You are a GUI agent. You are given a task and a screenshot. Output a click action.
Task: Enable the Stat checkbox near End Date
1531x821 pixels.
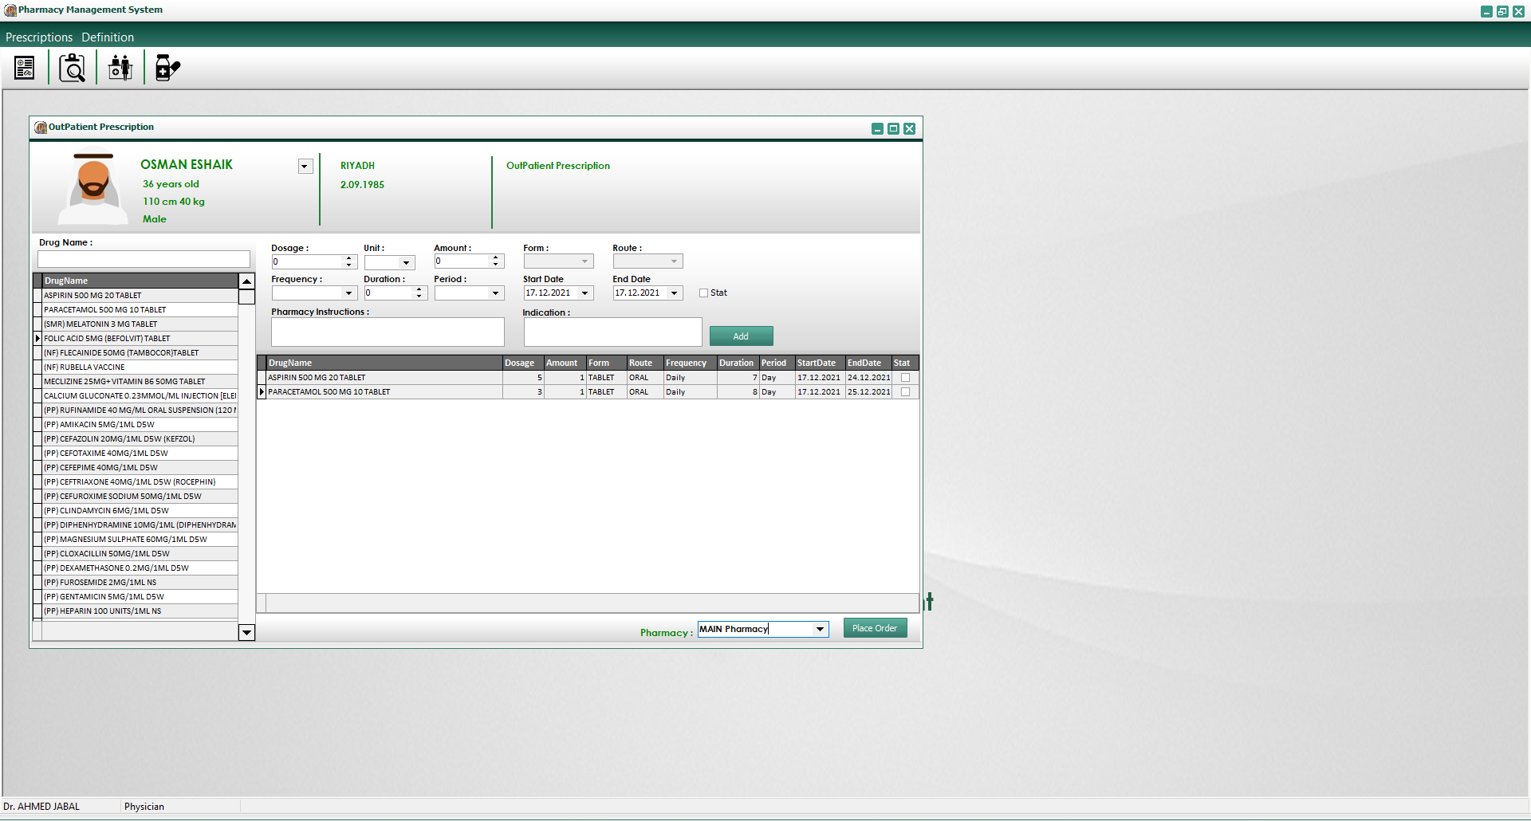point(703,293)
